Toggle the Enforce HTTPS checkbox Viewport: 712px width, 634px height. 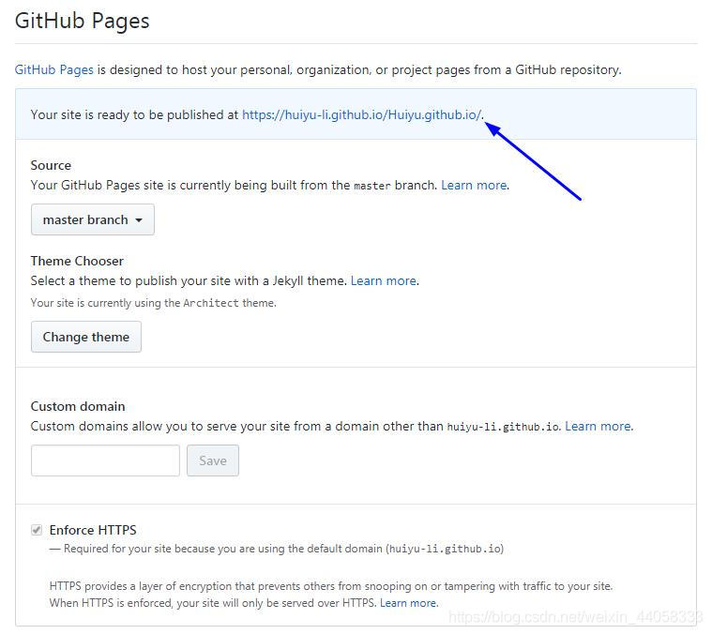[37, 530]
